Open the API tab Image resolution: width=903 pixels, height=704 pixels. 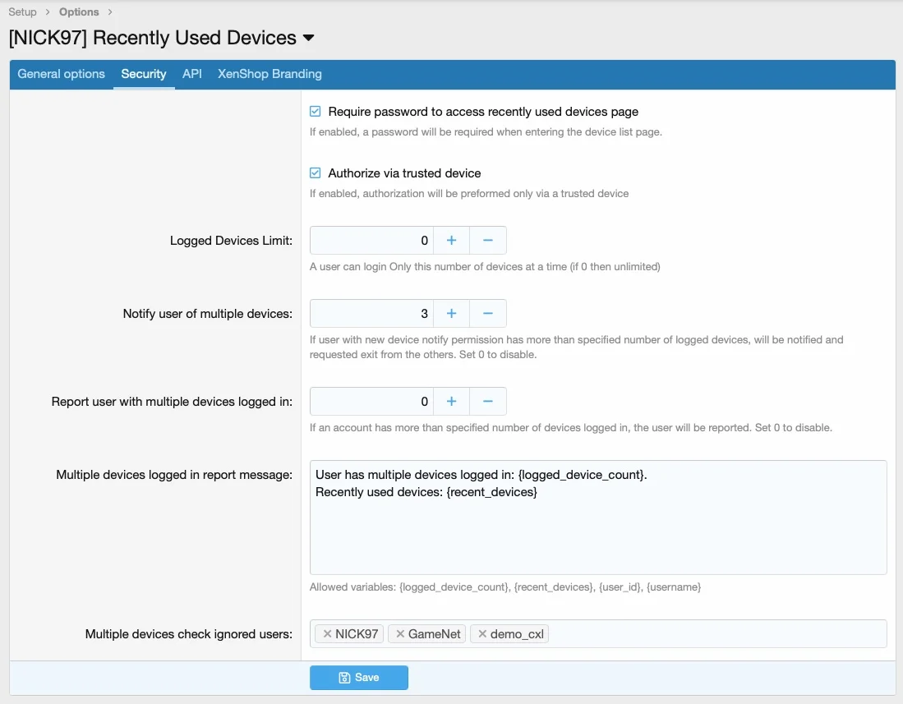click(192, 74)
